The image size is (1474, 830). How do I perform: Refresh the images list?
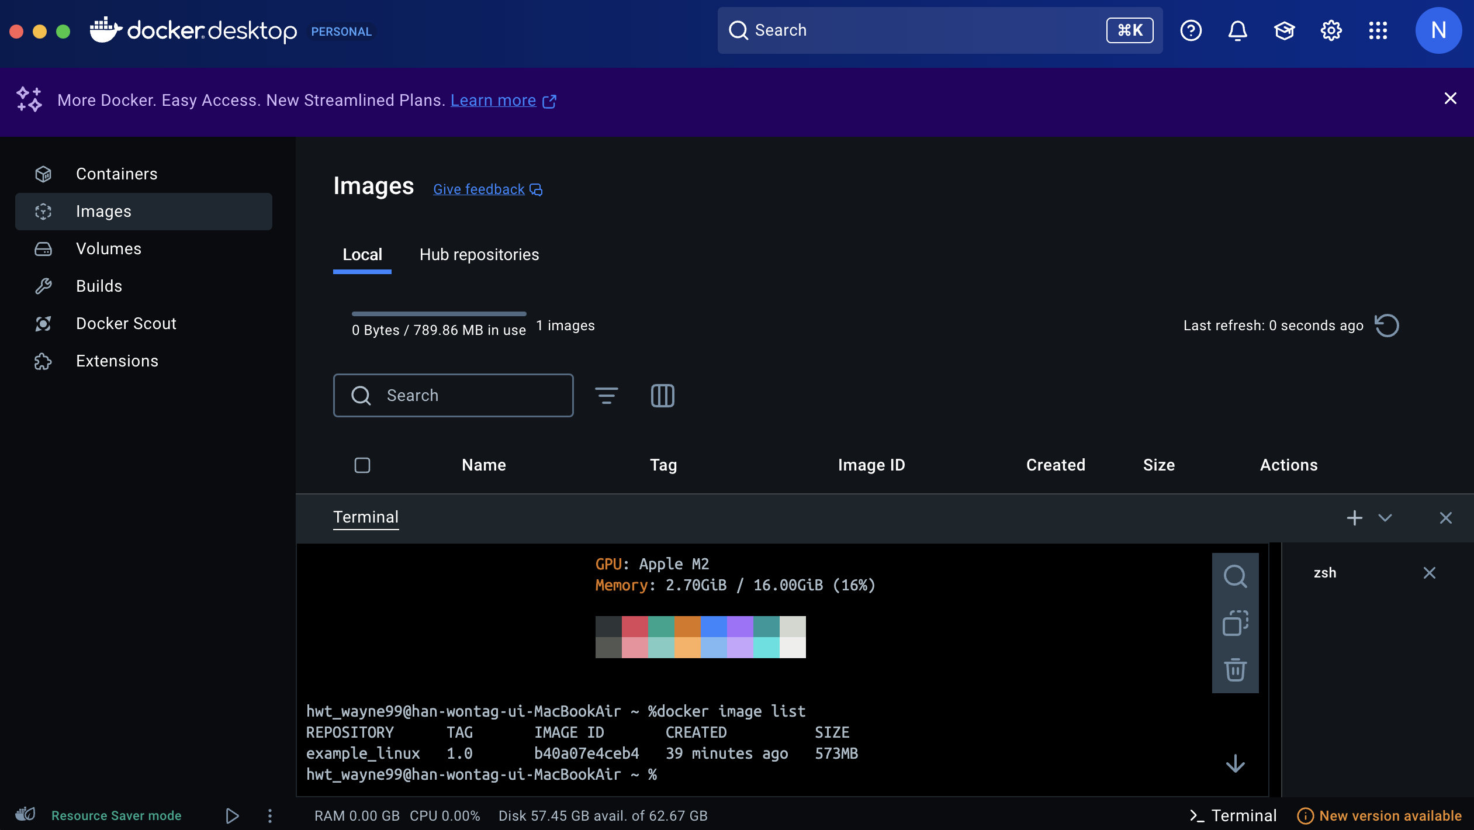[1387, 326]
